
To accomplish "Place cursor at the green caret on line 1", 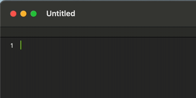I will (x=21, y=45).
